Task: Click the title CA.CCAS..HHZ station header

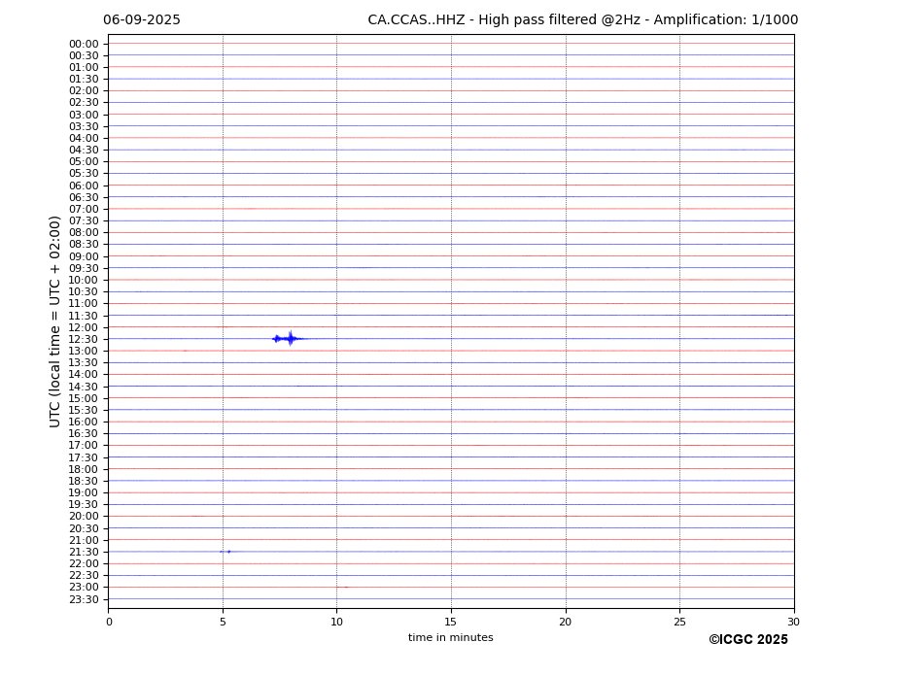Action: point(582,20)
